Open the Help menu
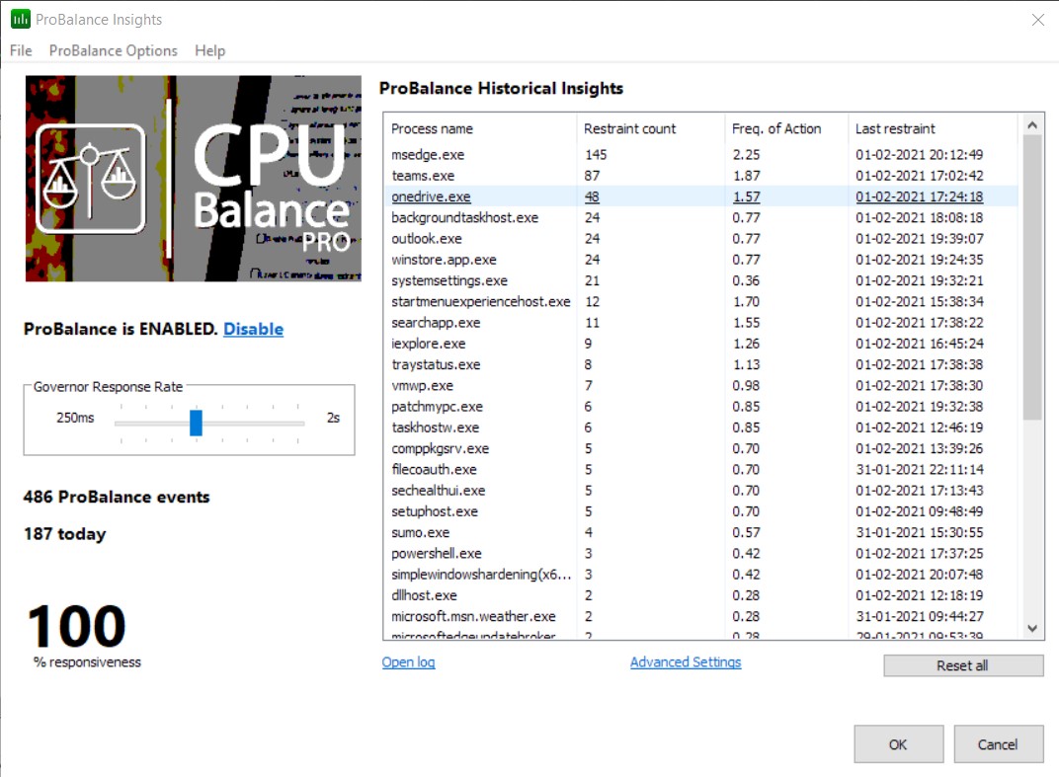The height and width of the screenshot is (777, 1059). coord(210,50)
